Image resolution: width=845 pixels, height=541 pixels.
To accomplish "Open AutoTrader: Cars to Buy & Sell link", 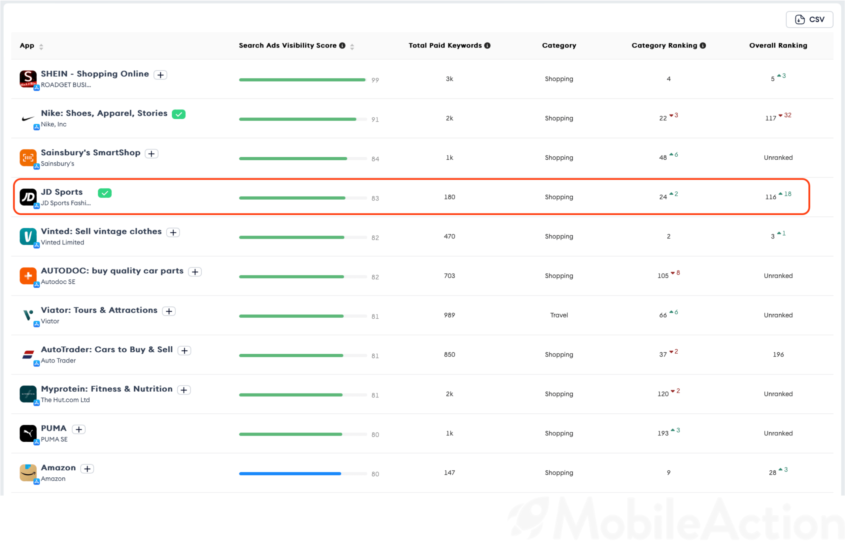I will tap(107, 349).
